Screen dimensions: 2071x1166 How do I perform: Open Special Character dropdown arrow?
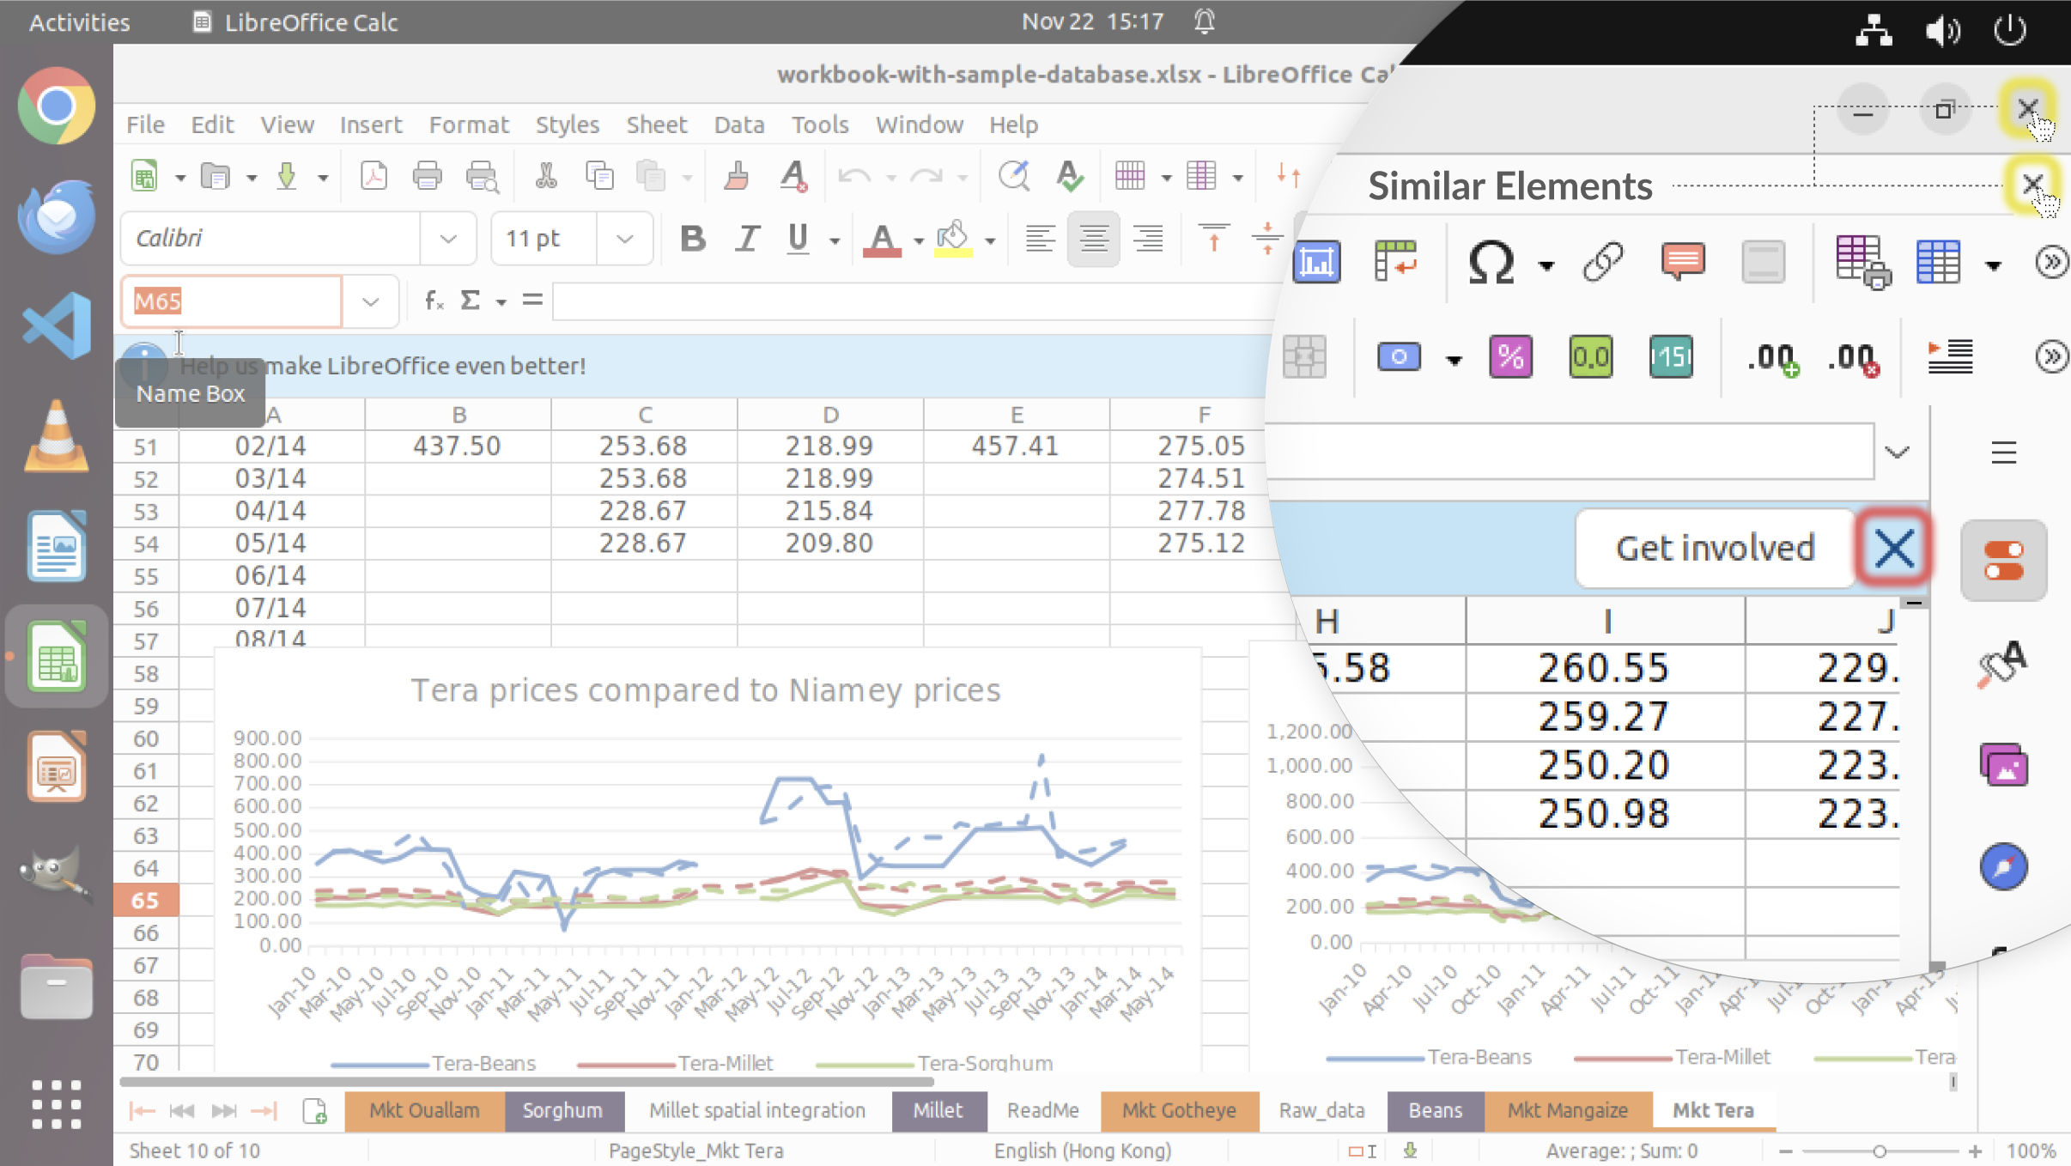click(x=1546, y=265)
